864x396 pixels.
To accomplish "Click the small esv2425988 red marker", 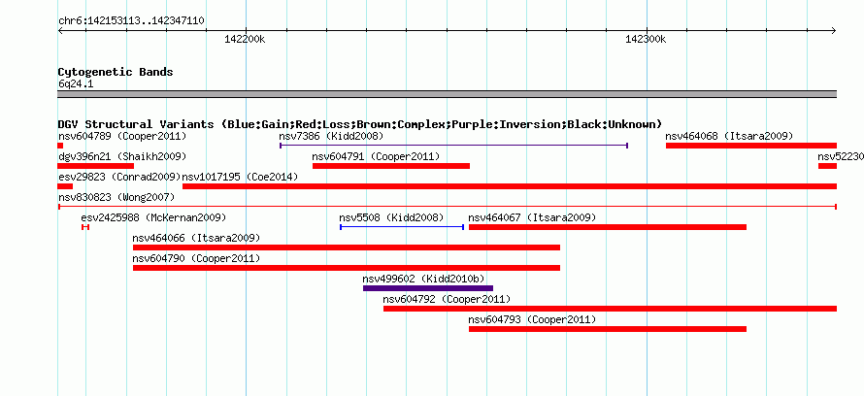I will pos(84,227).
